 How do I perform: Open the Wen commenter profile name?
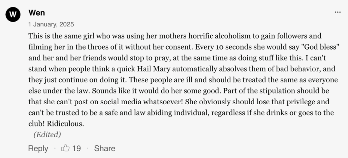pos(37,13)
